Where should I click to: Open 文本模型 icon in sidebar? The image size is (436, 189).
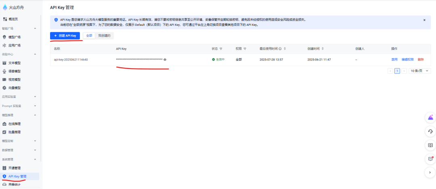click(4, 63)
